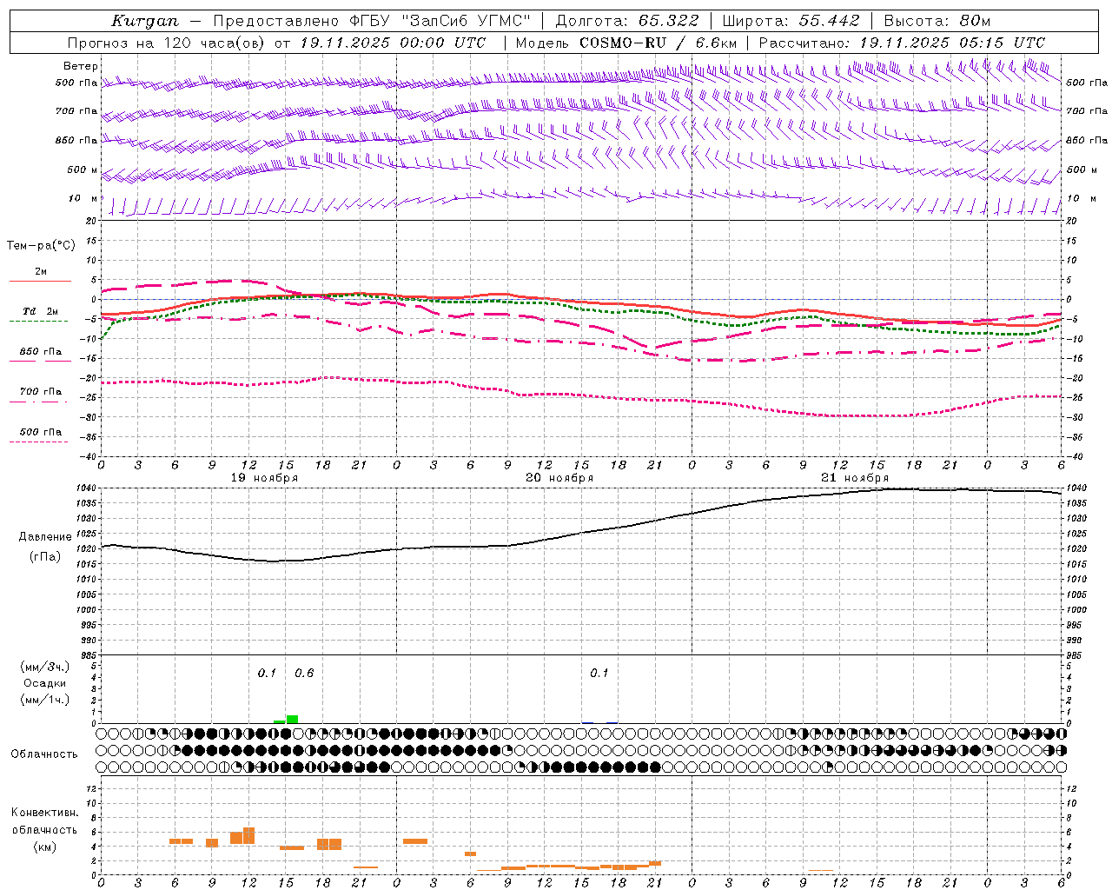The image size is (1112, 890).
Task: Click the "Облачность" cloud cover row label
Action: pyautogui.click(x=44, y=754)
